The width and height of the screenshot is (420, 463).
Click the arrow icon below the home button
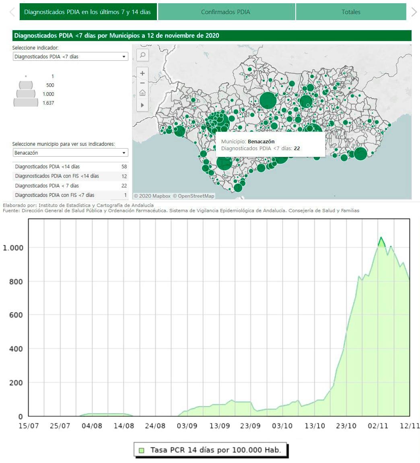142,105
